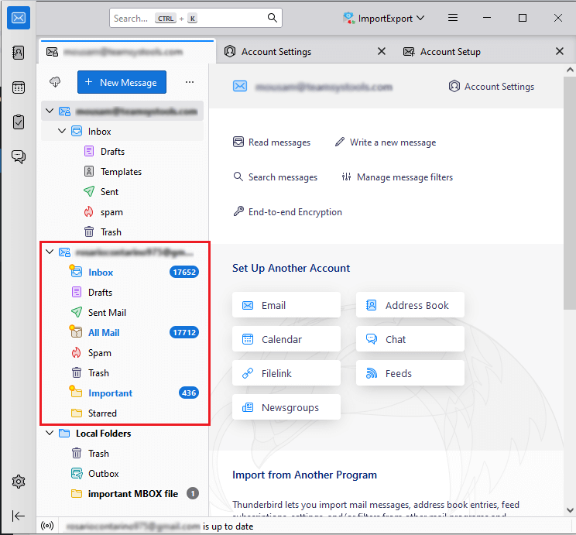Select the Gmail Inbox folder with 17652 unread
The width and height of the screenshot is (576, 535).
pos(122,272)
